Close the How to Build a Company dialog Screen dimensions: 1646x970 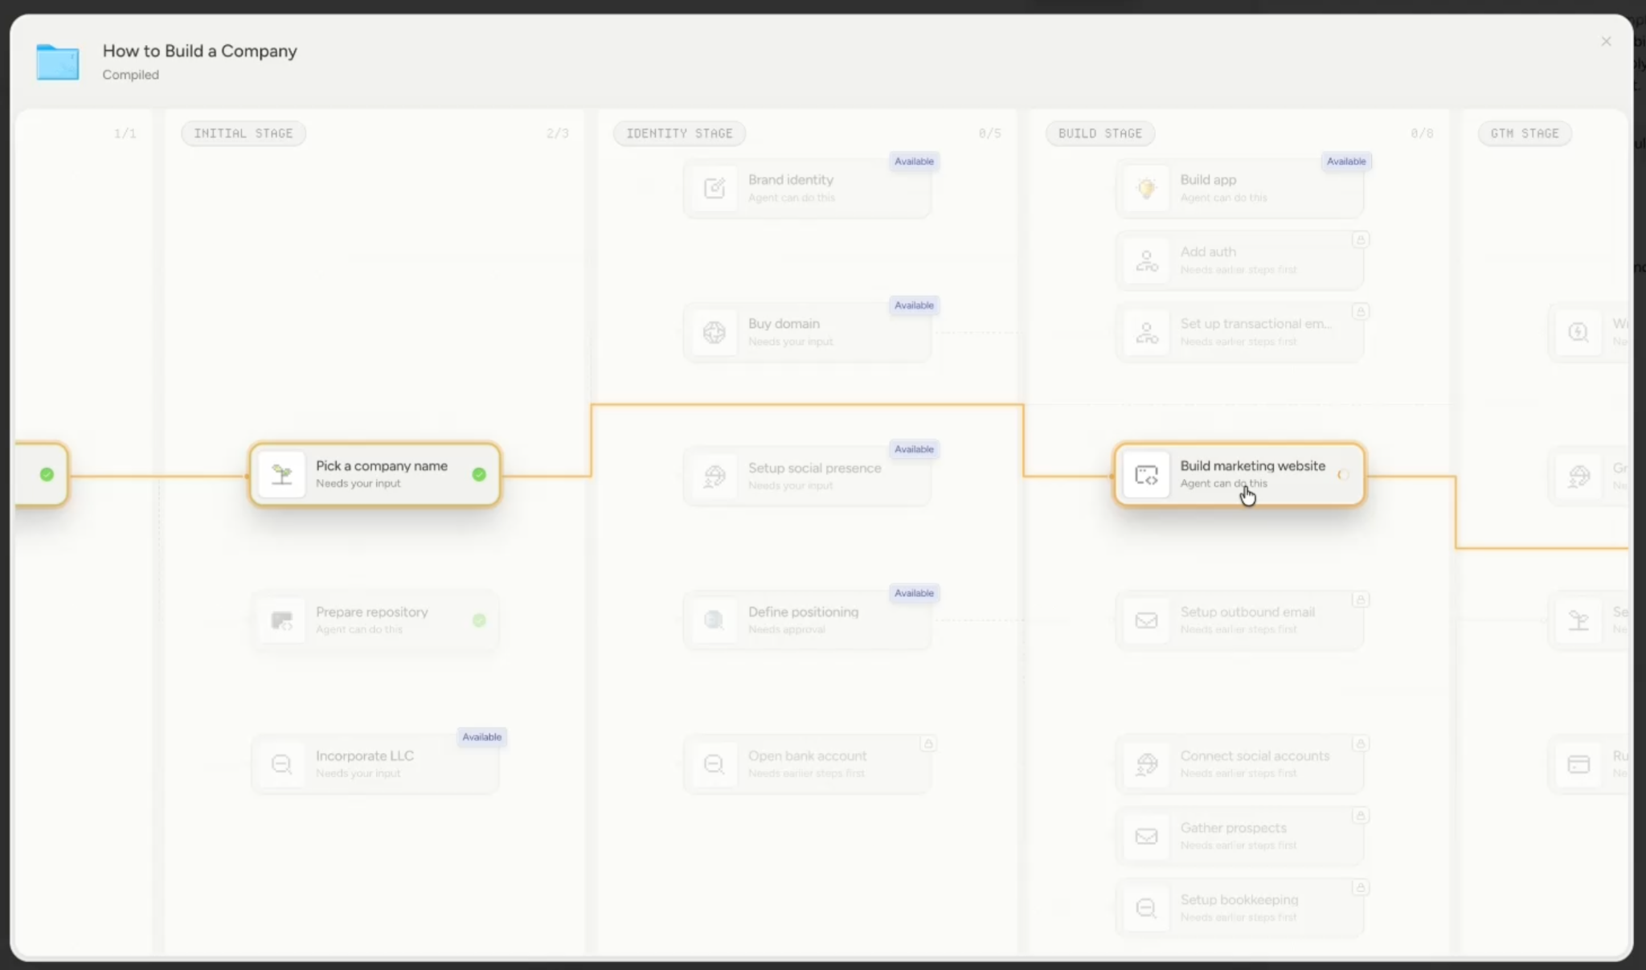1606,42
